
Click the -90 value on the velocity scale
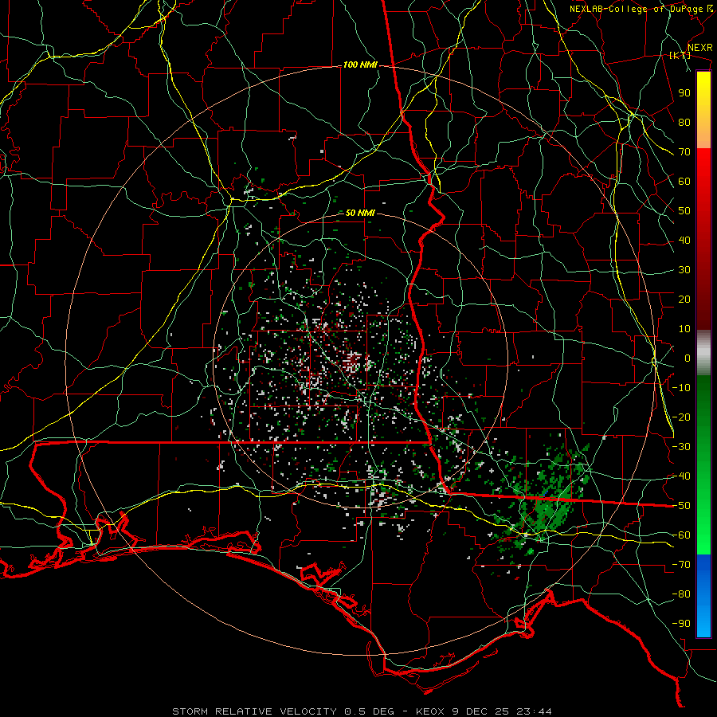click(x=681, y=624)
